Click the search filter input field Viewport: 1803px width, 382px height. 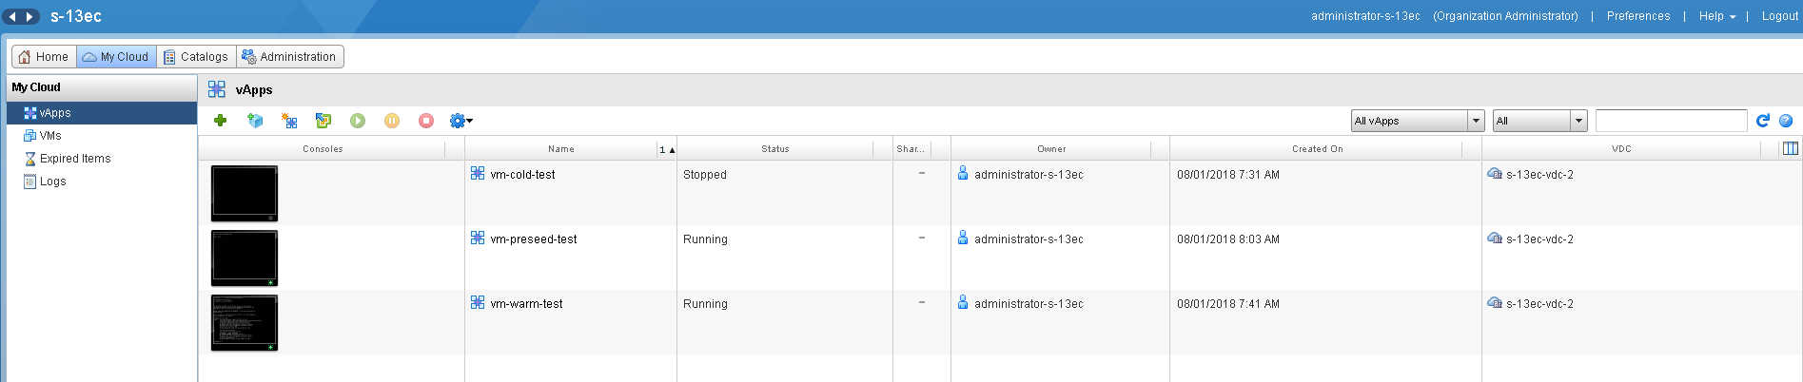1671,121
